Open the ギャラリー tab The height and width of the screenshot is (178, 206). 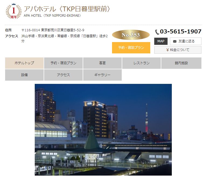coord(102,75)
